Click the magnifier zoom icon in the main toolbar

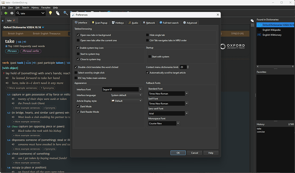[65, 13]
